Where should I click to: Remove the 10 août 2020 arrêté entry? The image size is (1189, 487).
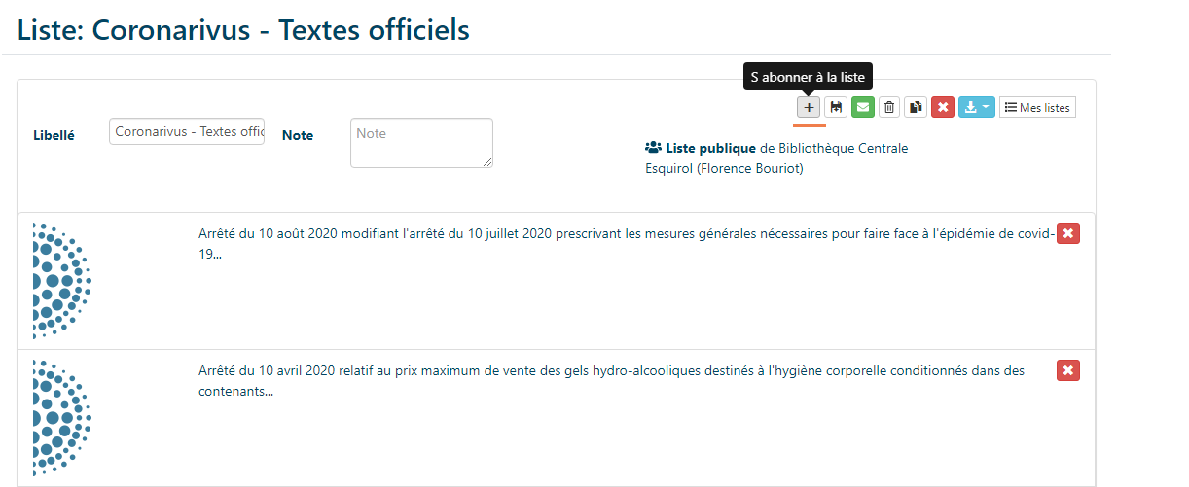click(1068, 233)
